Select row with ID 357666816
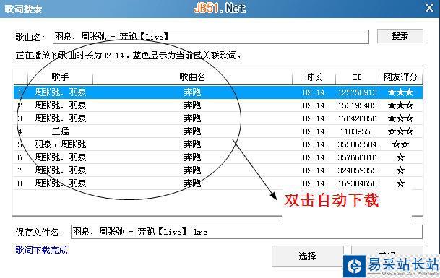 (x=218, y=157)
